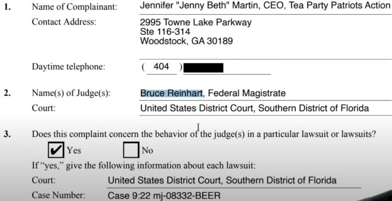Click the highlighted Bruce Reinhart text

(171, 93)
